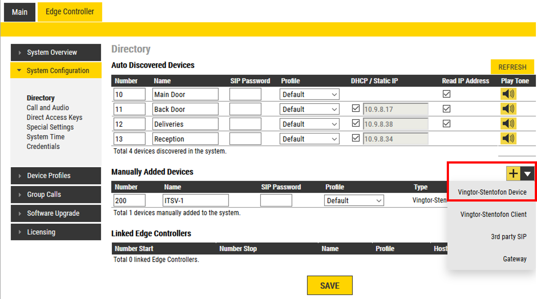
Task: Uncheck Read IP Address for Main Door
Action: click(446, 94)
